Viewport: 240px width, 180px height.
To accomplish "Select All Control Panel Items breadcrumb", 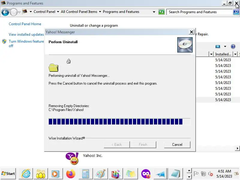I will [x=79, y=12].
